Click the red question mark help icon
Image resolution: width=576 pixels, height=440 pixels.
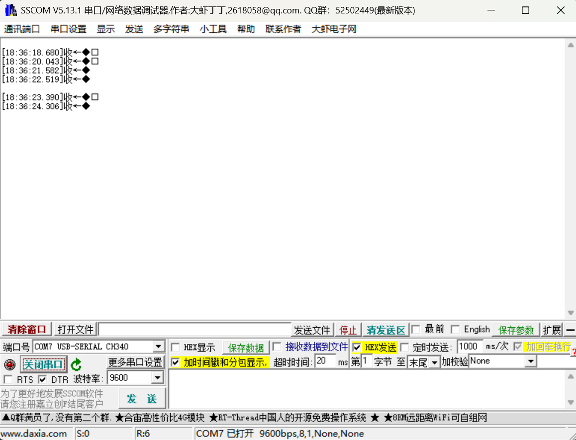[573, 352]
